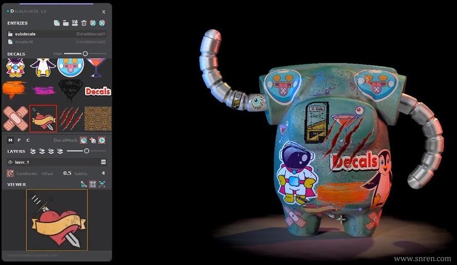Toggle the P mode button
Image resolution: width=457 pixels, height=265 pixels.
tap(19, 140)
